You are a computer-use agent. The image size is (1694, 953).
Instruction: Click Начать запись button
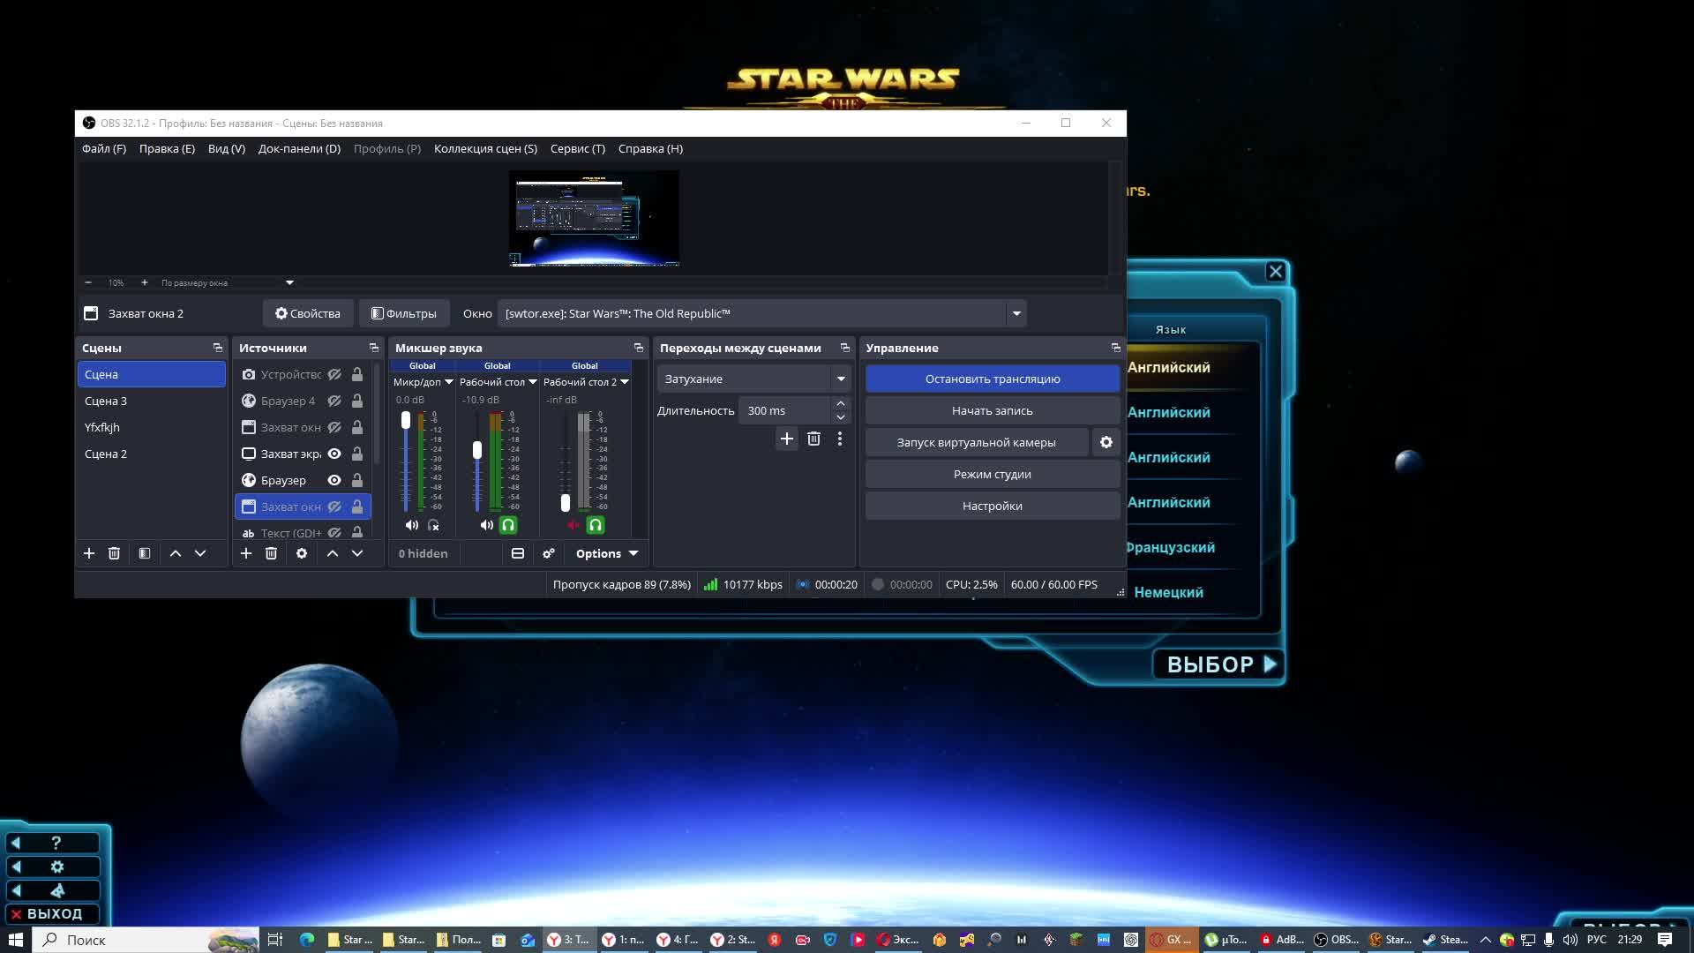[x=993, y=410]
